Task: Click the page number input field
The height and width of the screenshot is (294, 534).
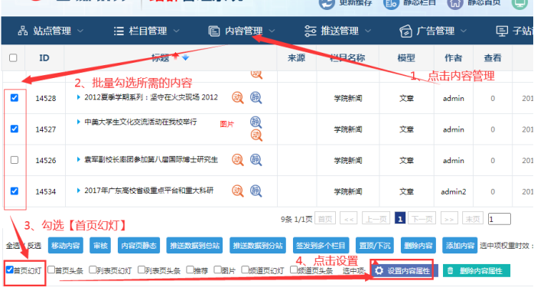Action: click(500, 219)
